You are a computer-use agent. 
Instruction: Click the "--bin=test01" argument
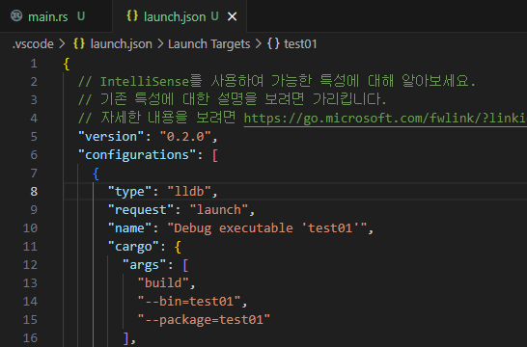[x=189, y=302]
